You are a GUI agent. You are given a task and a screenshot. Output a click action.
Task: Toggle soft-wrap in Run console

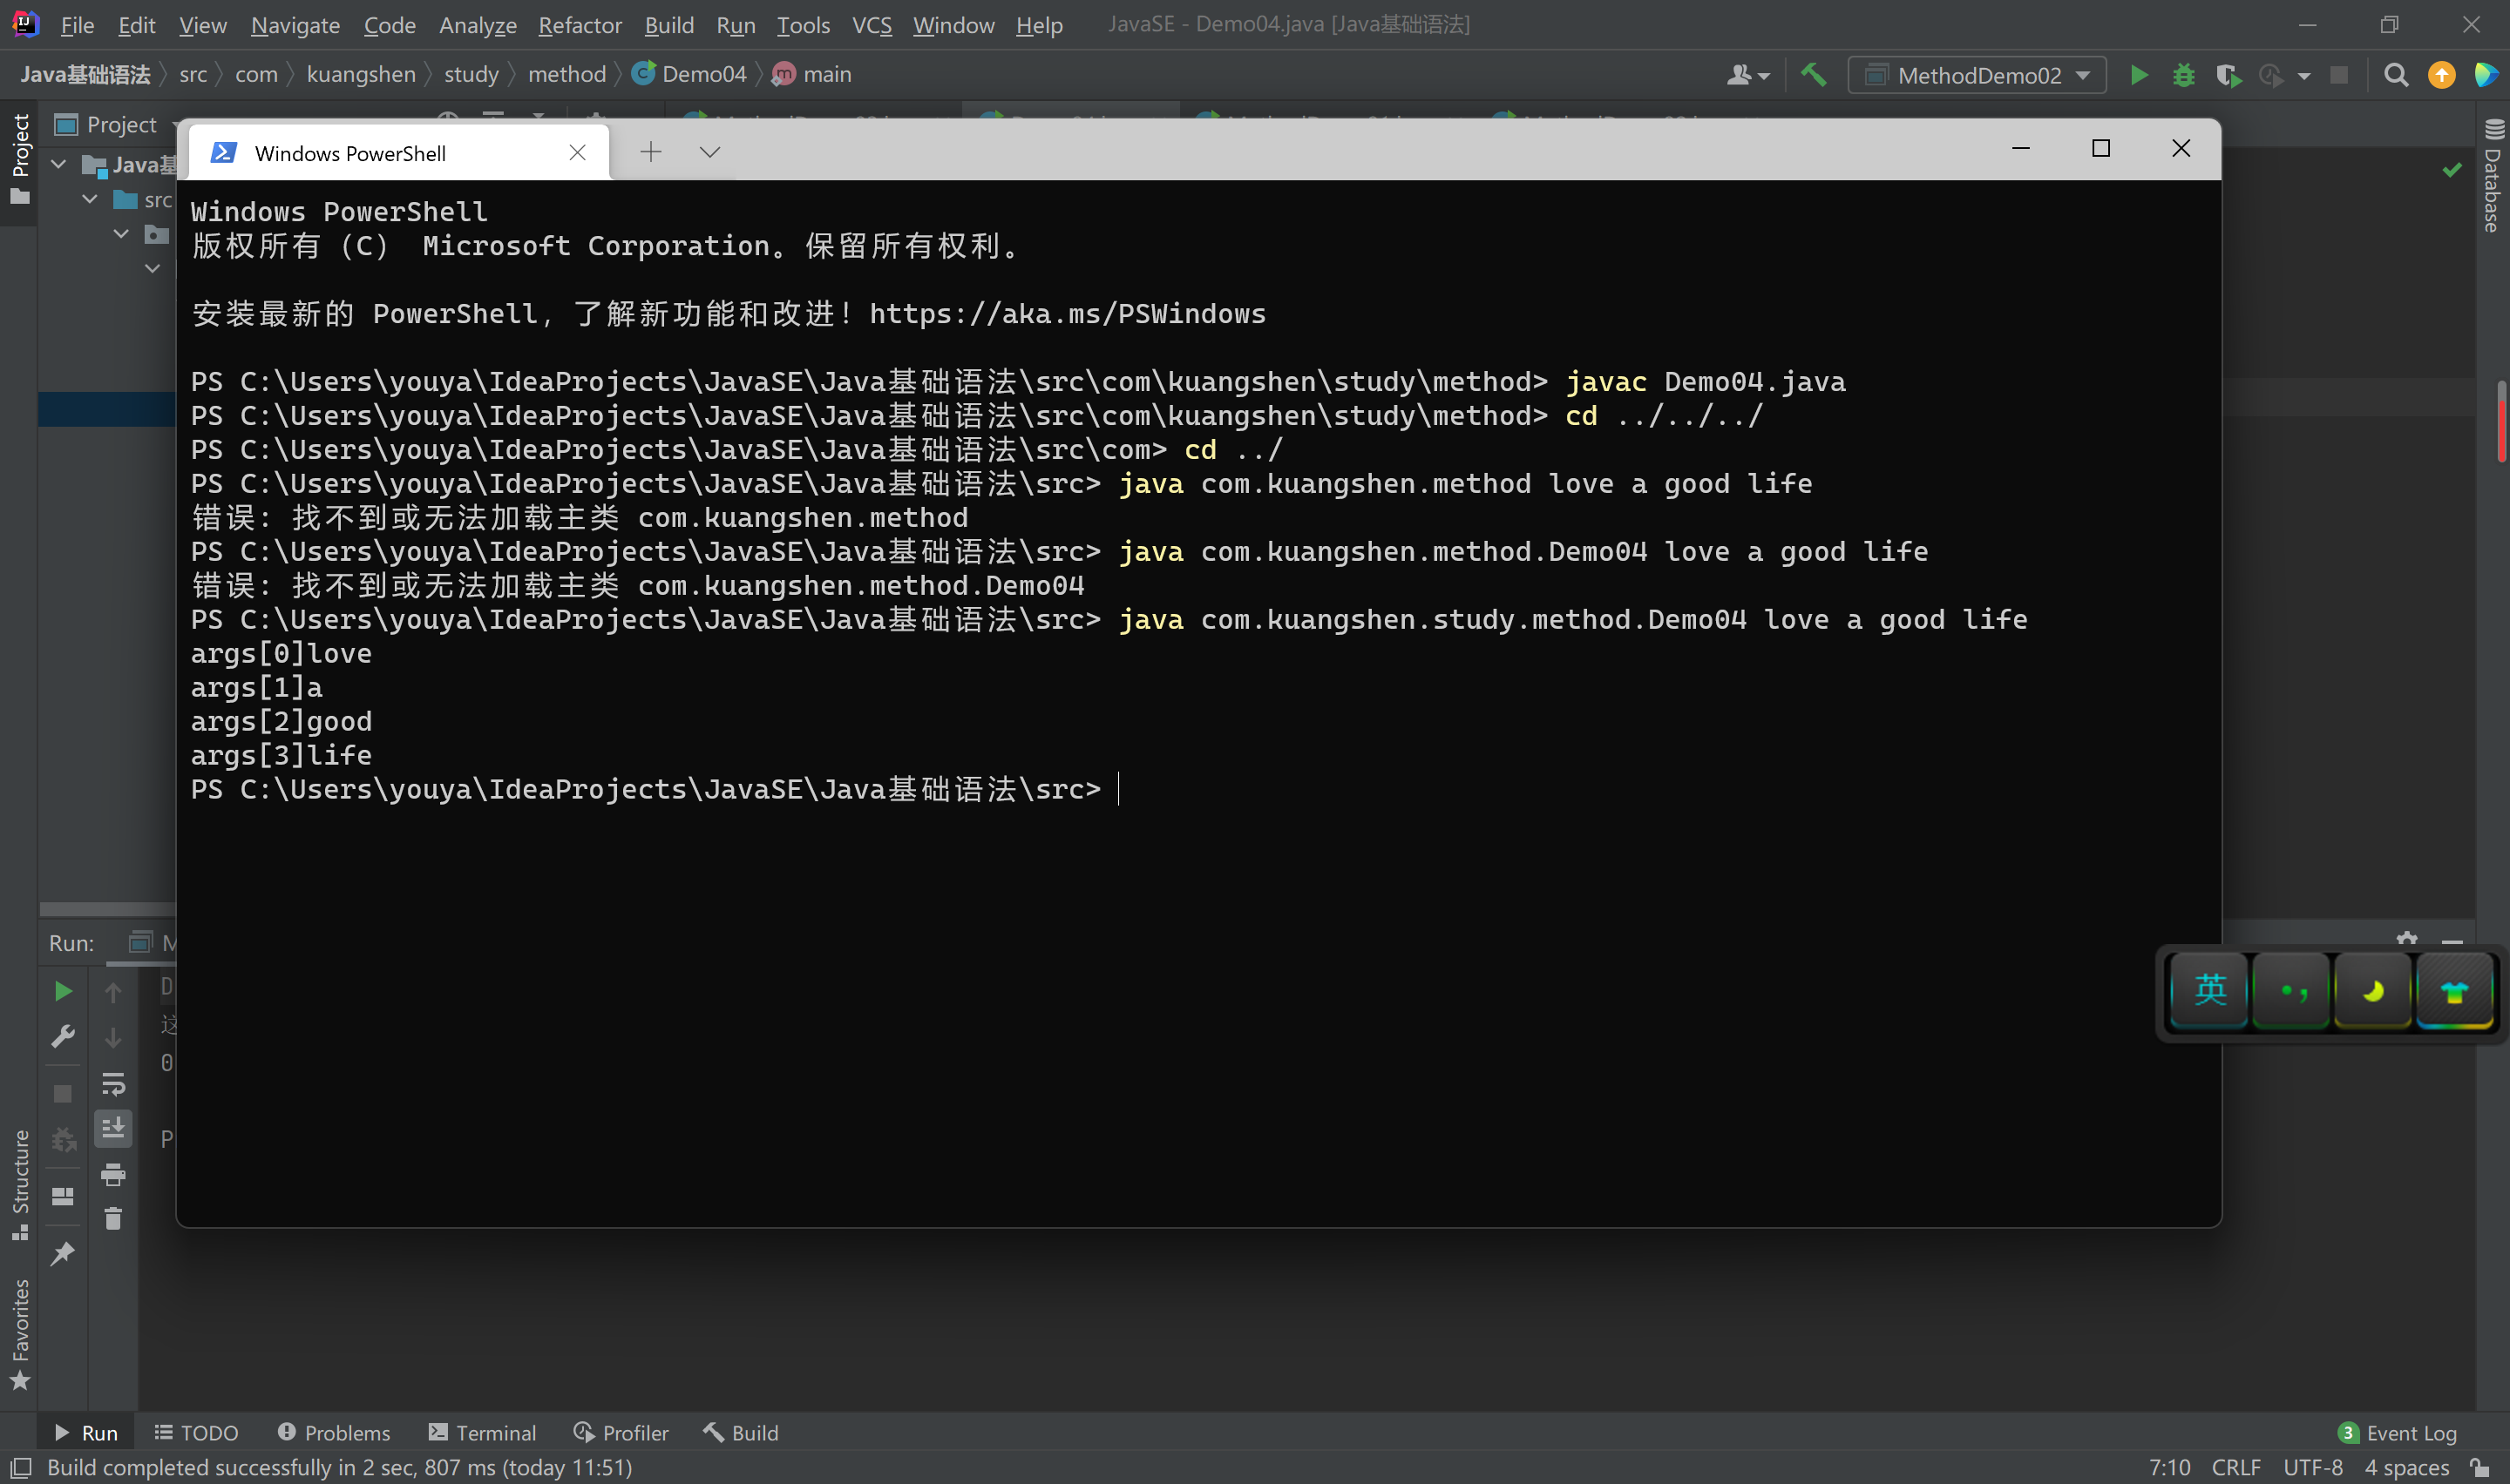113,1083
